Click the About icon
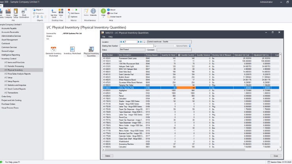This screenshot has width=292, height=164. pyautogui.click(x=111, y=10)
